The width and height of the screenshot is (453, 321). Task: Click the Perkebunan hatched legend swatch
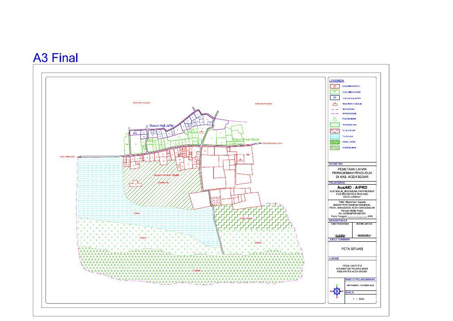coord(335,148)
